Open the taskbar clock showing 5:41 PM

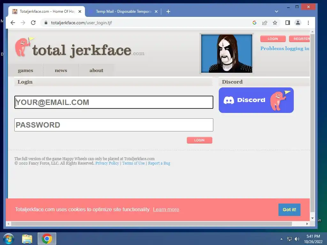[313, 239]
